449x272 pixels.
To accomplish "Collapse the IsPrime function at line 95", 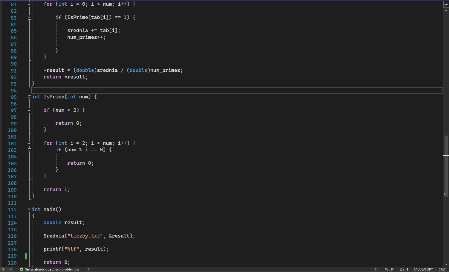I will click(29, 97).
